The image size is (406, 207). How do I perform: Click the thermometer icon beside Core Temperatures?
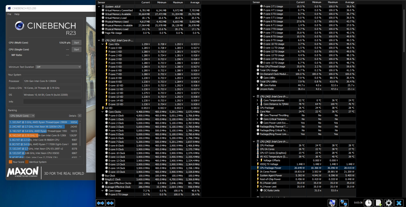click(261, 100)
